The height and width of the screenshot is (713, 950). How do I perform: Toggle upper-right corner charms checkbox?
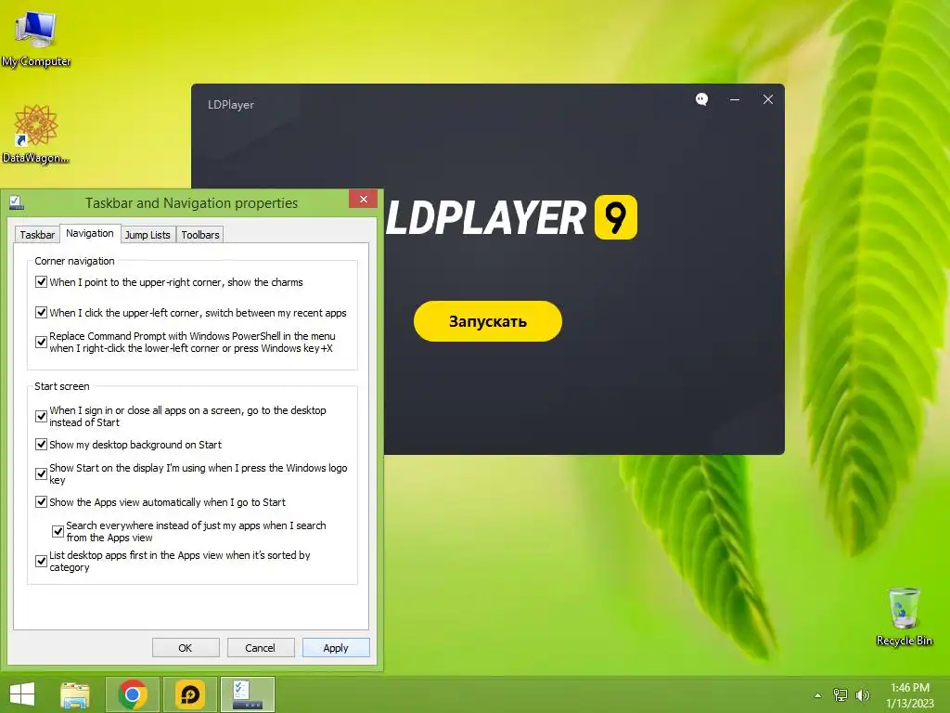point(41,282)
